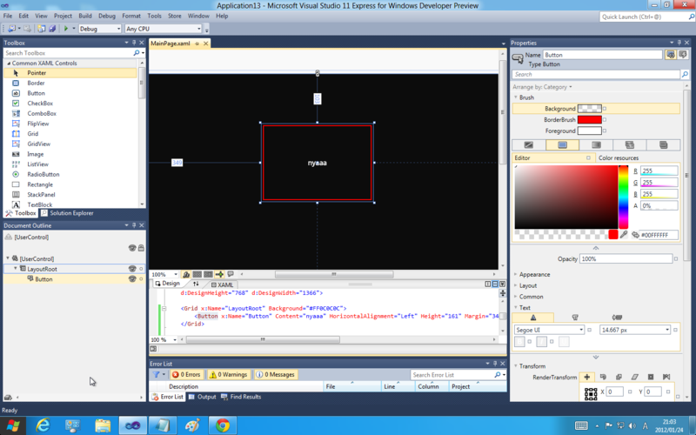
Task: Click Arrange by: Category selector
Action: (x=542, y=87)
